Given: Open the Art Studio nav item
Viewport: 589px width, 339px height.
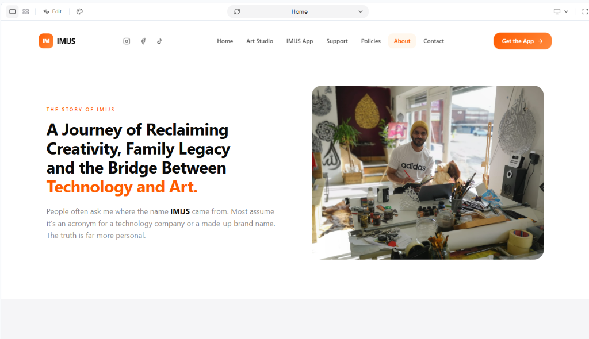Looking at the screenshot, I should (259, 41).
